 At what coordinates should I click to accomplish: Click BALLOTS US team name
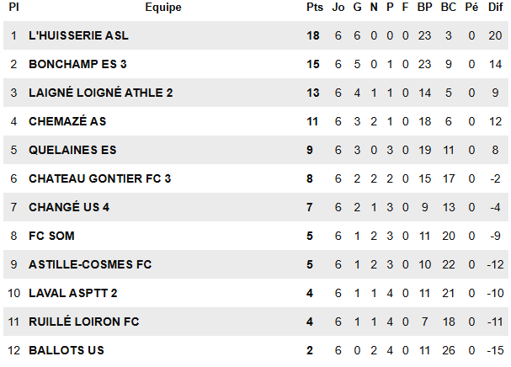pyautogui.click(x=67, y=350)
